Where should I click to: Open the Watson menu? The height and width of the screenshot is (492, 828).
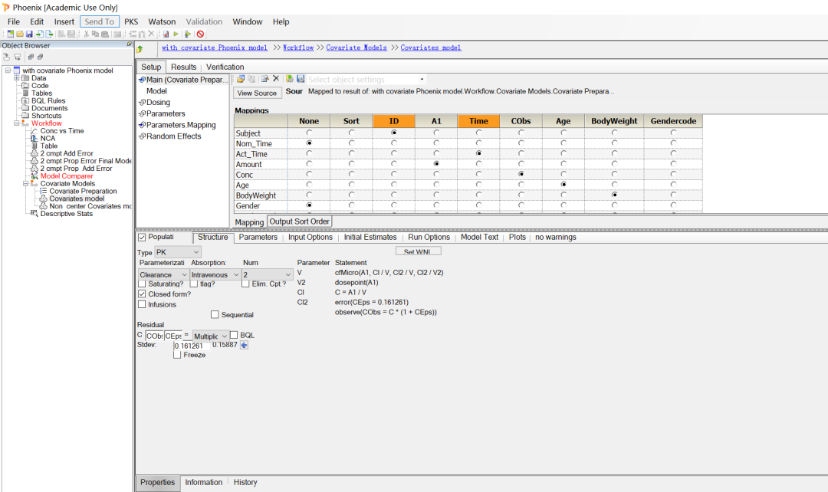point(162,21)
